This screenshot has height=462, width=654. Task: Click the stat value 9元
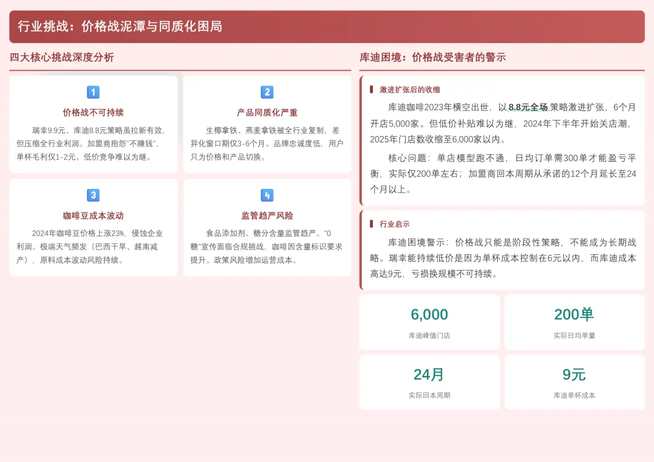pyautogui.click(x=574, y=374)
